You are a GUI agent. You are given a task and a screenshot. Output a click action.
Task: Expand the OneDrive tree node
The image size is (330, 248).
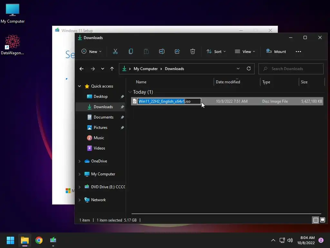[x=80, y=161]
